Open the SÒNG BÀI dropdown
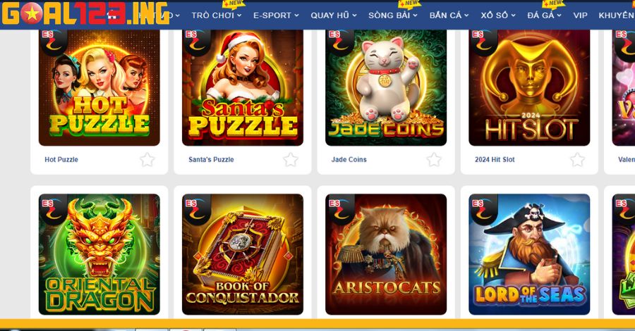The image size is (635, 331). tap(392, 15)
